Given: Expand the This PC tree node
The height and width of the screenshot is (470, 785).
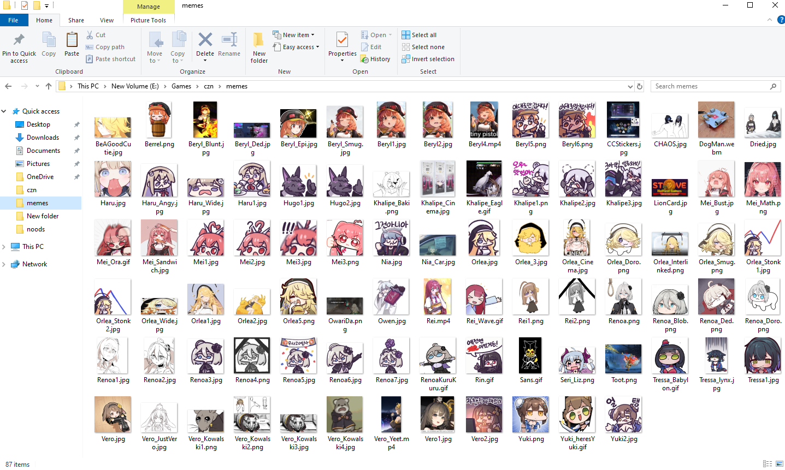Looking at the screenshot, I should 4,247.
